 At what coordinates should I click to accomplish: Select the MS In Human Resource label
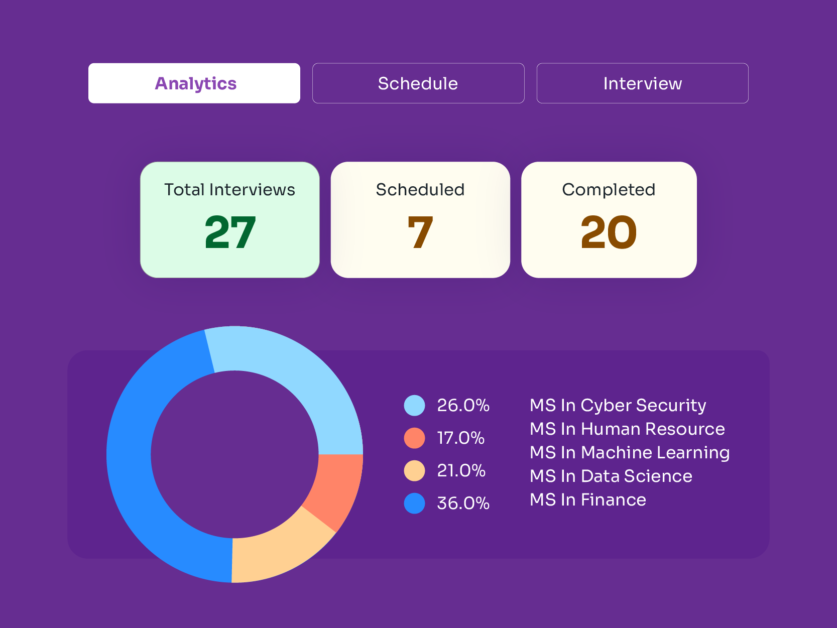coord(627,429)
